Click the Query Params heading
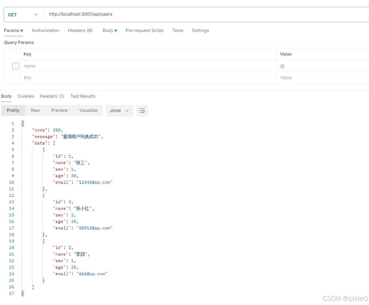369x305 pixels. pyautogui.click(x=19, y=42)
